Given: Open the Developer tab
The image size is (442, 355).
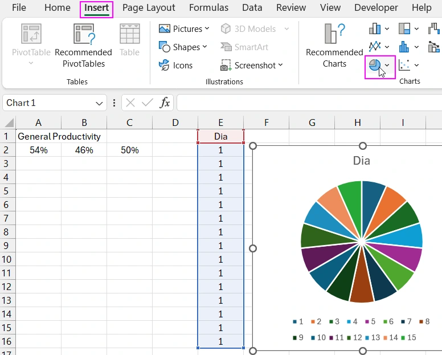Looking at the screenshot, I should [376, 7].
